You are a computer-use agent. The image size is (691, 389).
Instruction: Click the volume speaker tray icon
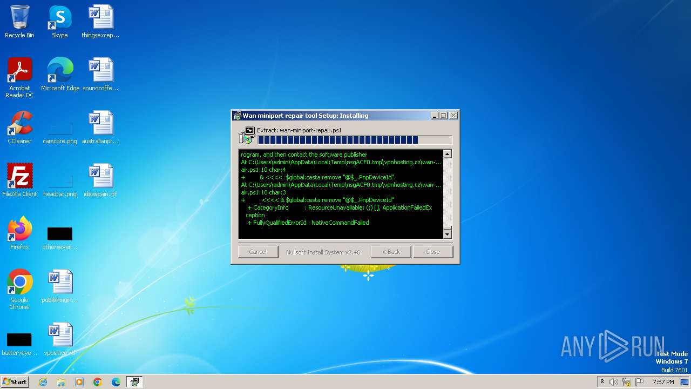(x=614, y=382)
